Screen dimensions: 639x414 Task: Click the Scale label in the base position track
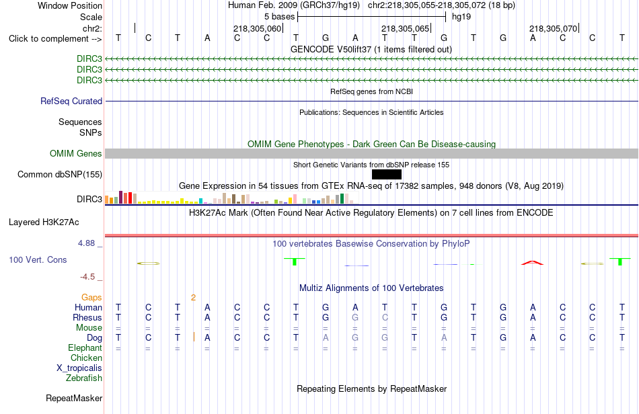pyautogui.click(x=91, y=17)
